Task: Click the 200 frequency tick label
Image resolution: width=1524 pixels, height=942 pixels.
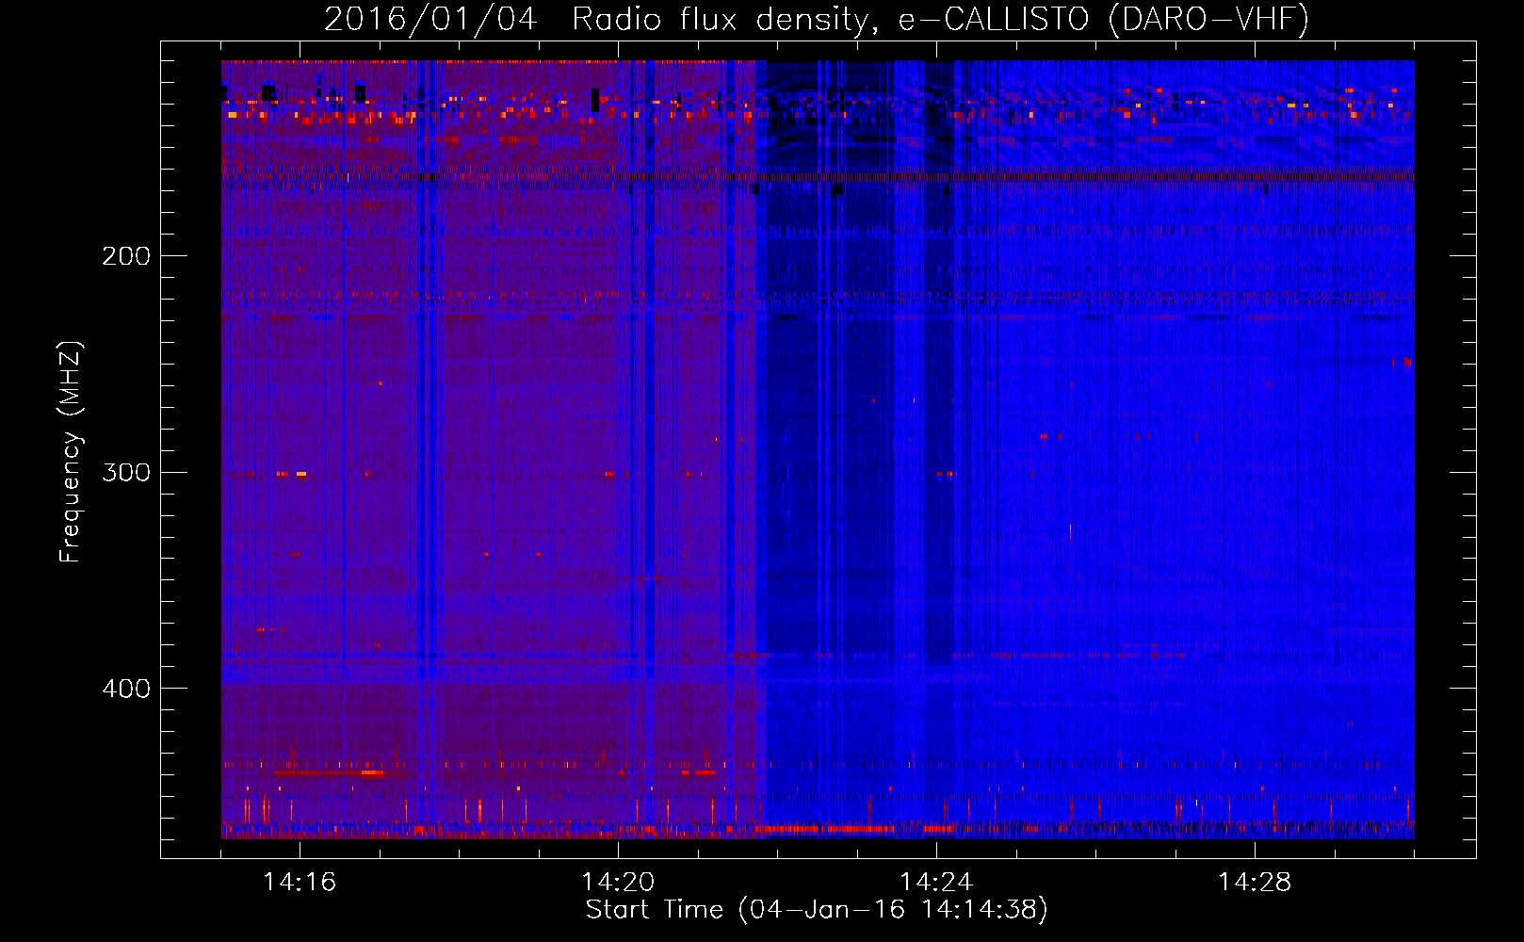Action: pos(125,256)
